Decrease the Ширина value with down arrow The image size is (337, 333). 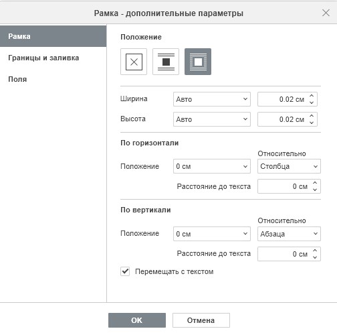(312, 103)
